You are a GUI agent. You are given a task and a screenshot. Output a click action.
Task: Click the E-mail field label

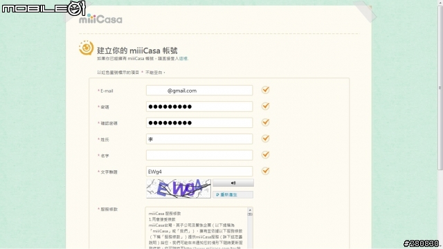pyautogui.click(x=107, y=91)
